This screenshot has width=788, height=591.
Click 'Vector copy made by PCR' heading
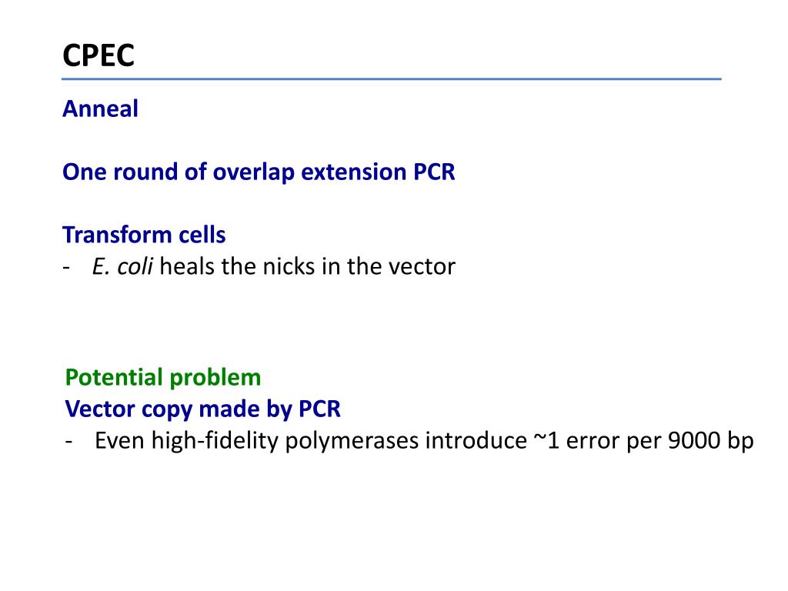pyautogui.click(x=203, y=409)
